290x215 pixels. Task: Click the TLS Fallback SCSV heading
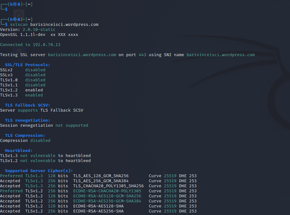tap(27, 105)
